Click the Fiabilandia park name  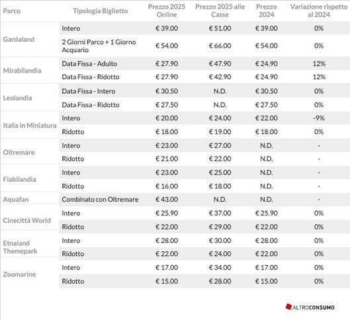click(19, 179)
